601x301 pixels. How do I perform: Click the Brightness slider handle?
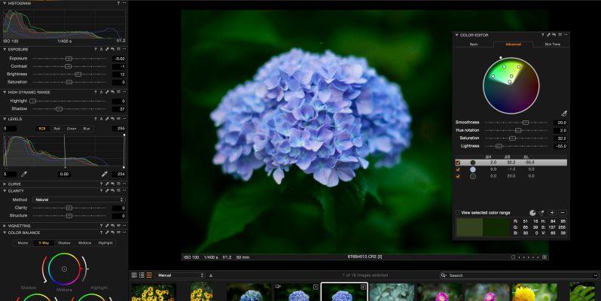pos(78,74)
